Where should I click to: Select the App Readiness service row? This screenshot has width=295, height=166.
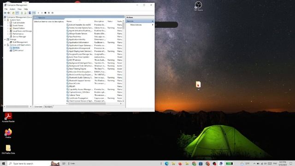coord(94,36)
